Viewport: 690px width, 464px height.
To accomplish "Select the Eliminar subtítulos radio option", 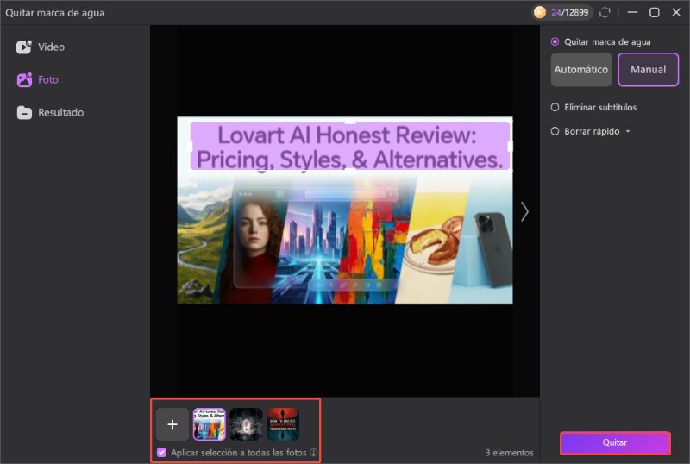I will [555, 108].
